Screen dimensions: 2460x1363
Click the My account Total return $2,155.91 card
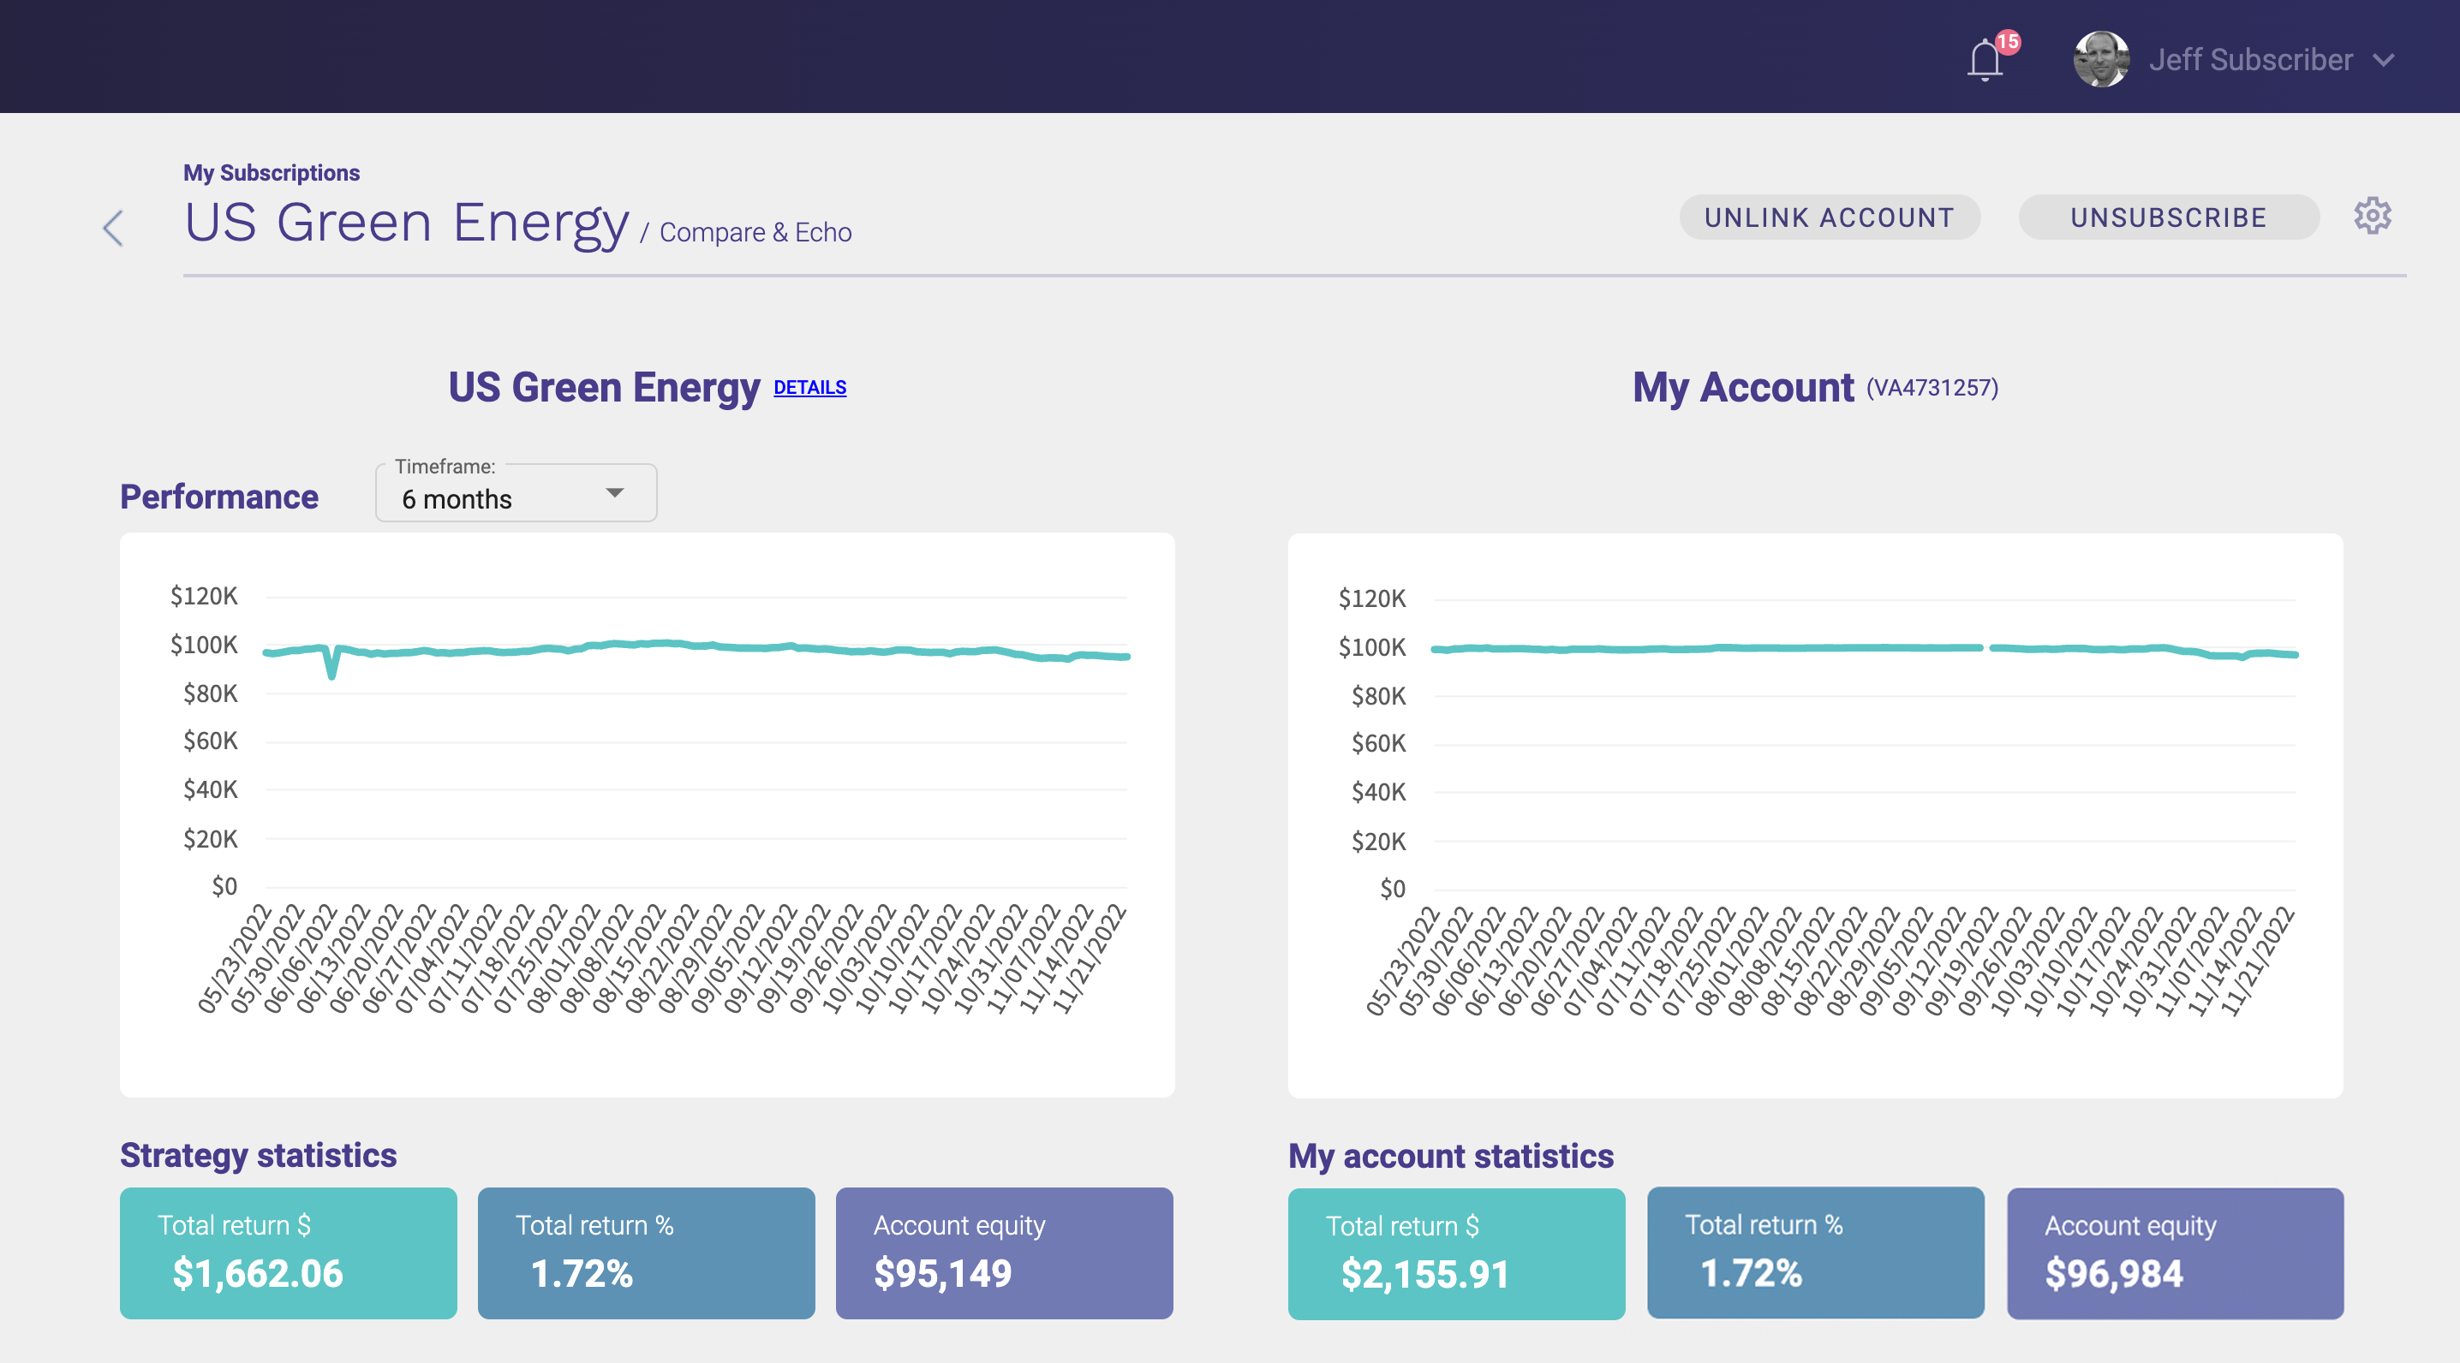point(1455,1253)
